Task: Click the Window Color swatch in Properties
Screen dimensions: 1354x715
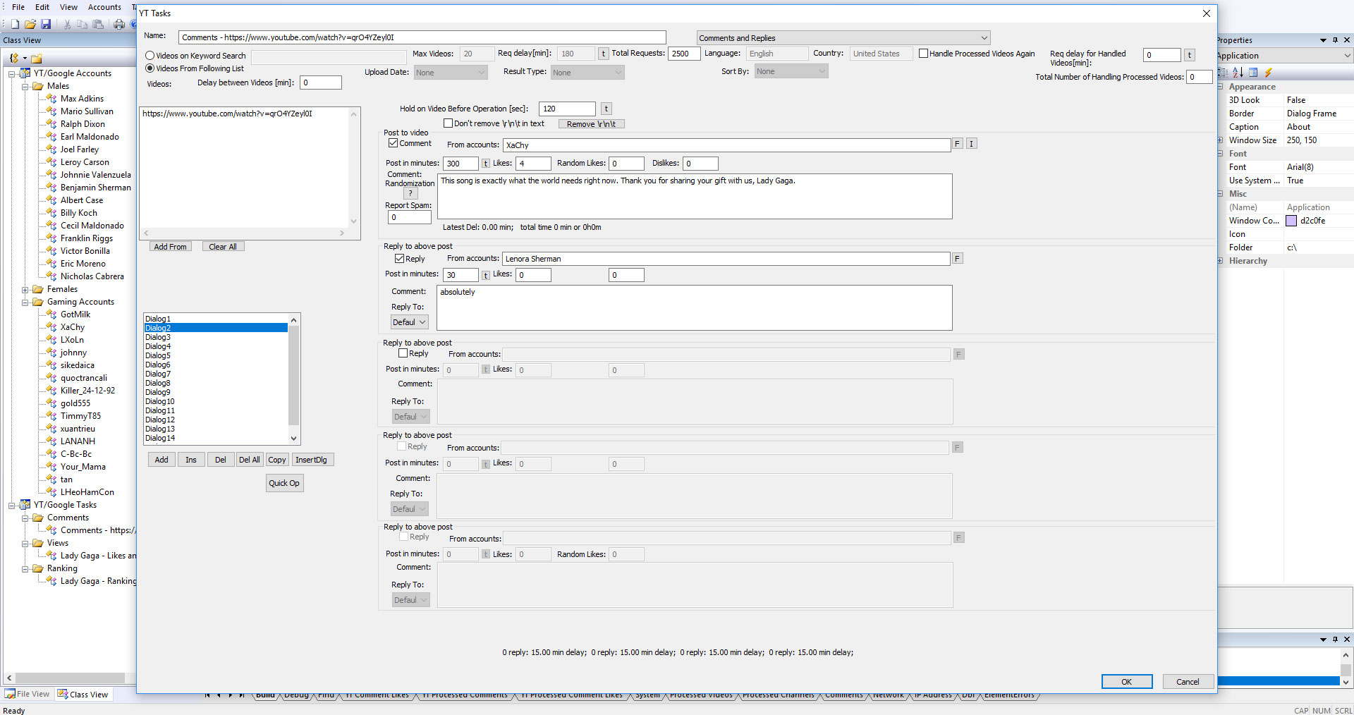Action: coord(1292,220)
